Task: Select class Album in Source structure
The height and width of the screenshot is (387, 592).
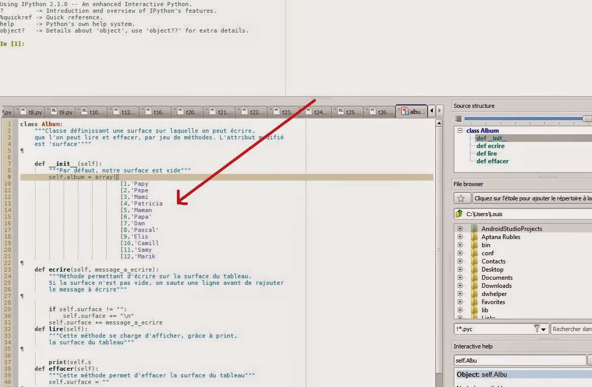Action: (482, 131)
